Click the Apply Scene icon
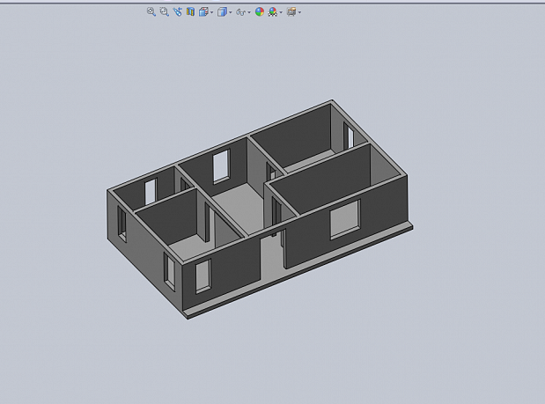 click(x=273, y=12)
